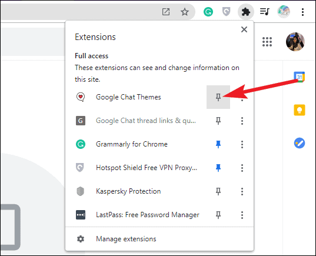316x256 pixels.
Task: Click the gray G icon of thread links extension
Action: [81, 121]
